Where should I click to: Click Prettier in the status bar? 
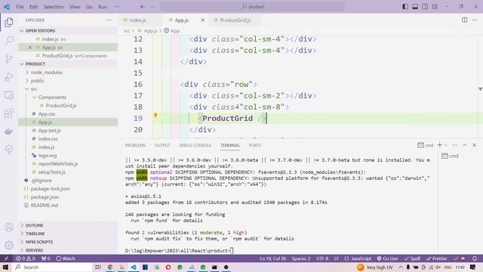[x=436, y=258]
